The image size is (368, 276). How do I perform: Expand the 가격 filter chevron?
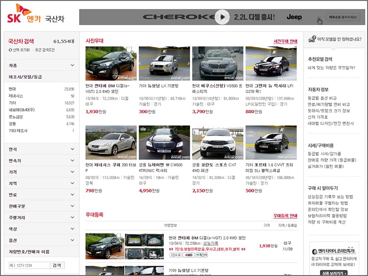tap(72, 172)
